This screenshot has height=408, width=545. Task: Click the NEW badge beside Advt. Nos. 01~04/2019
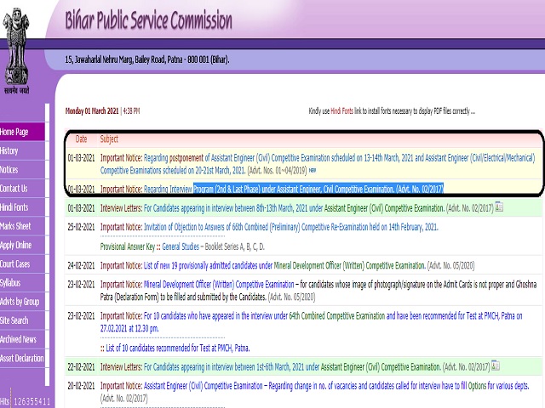(x=313, y=170)
